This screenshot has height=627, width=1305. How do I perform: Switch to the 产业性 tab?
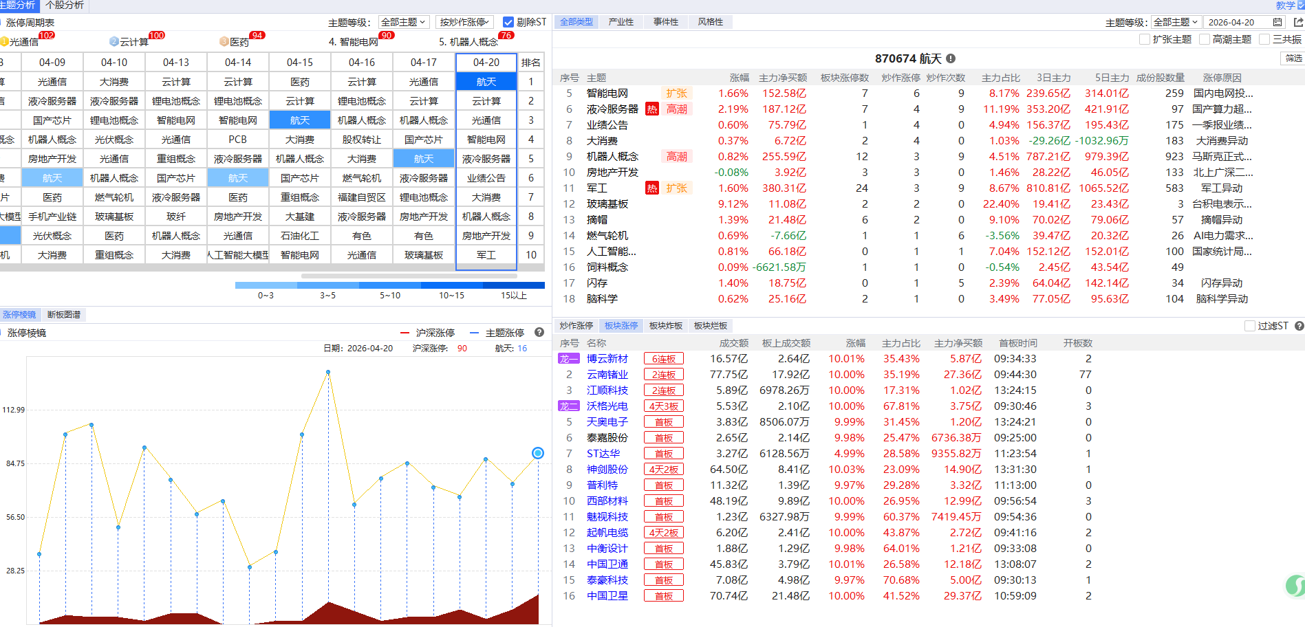pyautogui.click(x=621, y=22)
